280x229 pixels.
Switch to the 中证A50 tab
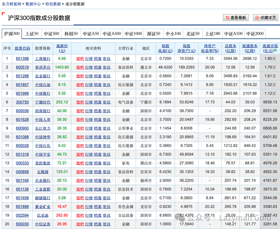pos(91,33)
